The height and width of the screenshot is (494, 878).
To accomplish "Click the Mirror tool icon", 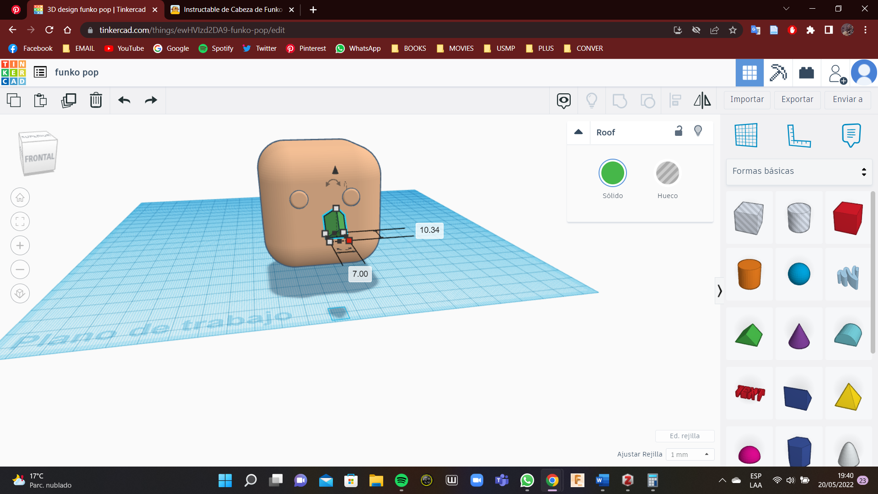I will pyautogui.click(x=702, y=100).
